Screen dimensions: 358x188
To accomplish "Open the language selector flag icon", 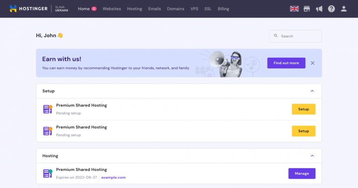I will pos(294,8).
